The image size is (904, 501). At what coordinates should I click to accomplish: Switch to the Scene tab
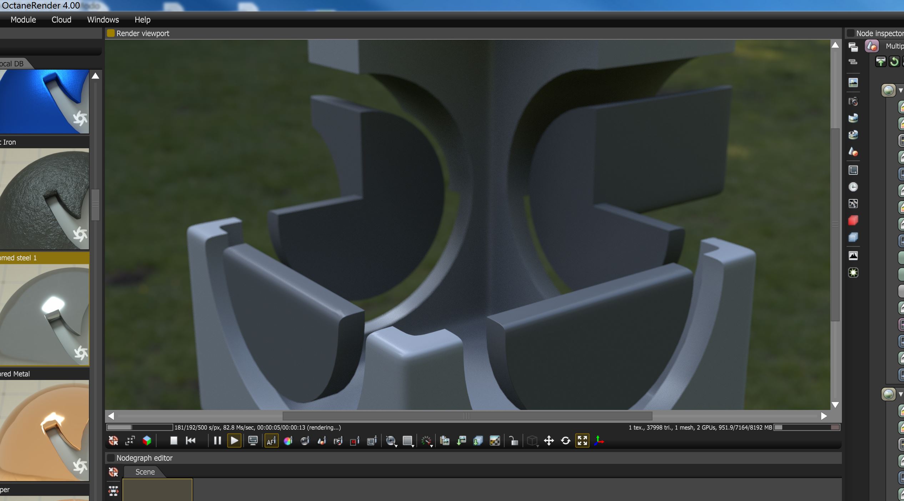[145, 472]
